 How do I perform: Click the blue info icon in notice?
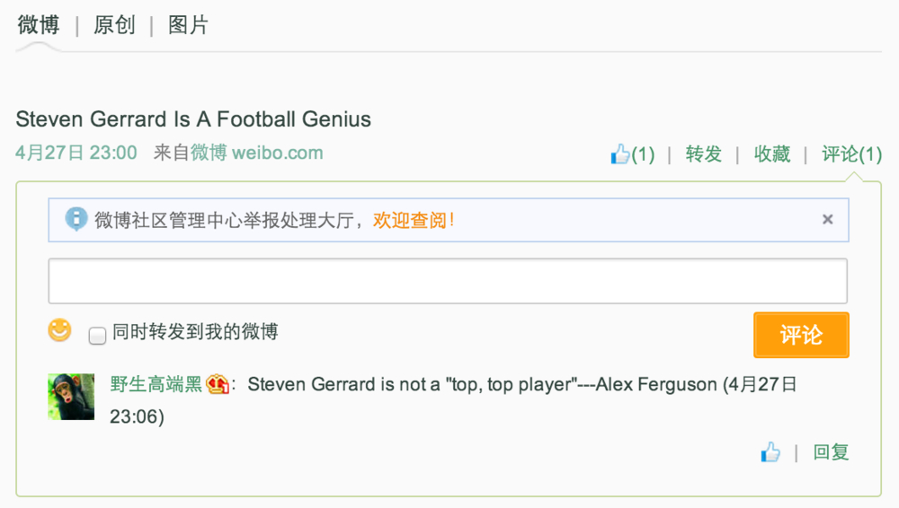pyautogui.click(x=77, y=219)
